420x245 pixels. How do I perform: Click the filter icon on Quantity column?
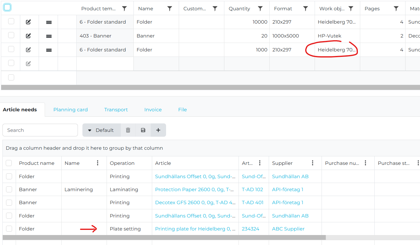pos(260,9)
